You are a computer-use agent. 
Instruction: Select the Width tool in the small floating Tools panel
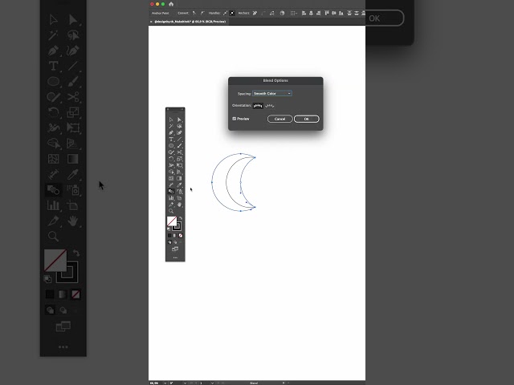171,165
